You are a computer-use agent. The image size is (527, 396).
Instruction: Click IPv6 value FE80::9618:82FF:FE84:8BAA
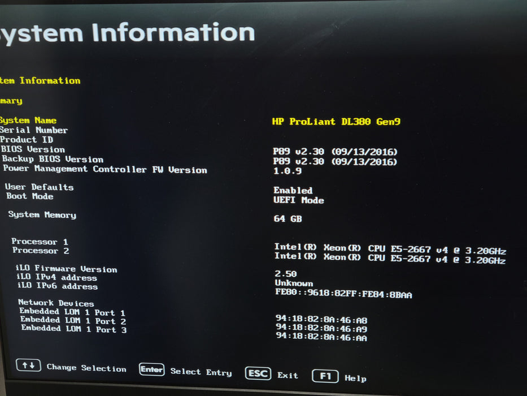coord(343,293)
